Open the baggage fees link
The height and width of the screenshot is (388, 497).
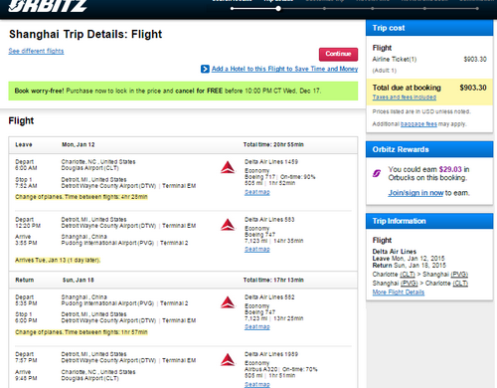[418, 124]
